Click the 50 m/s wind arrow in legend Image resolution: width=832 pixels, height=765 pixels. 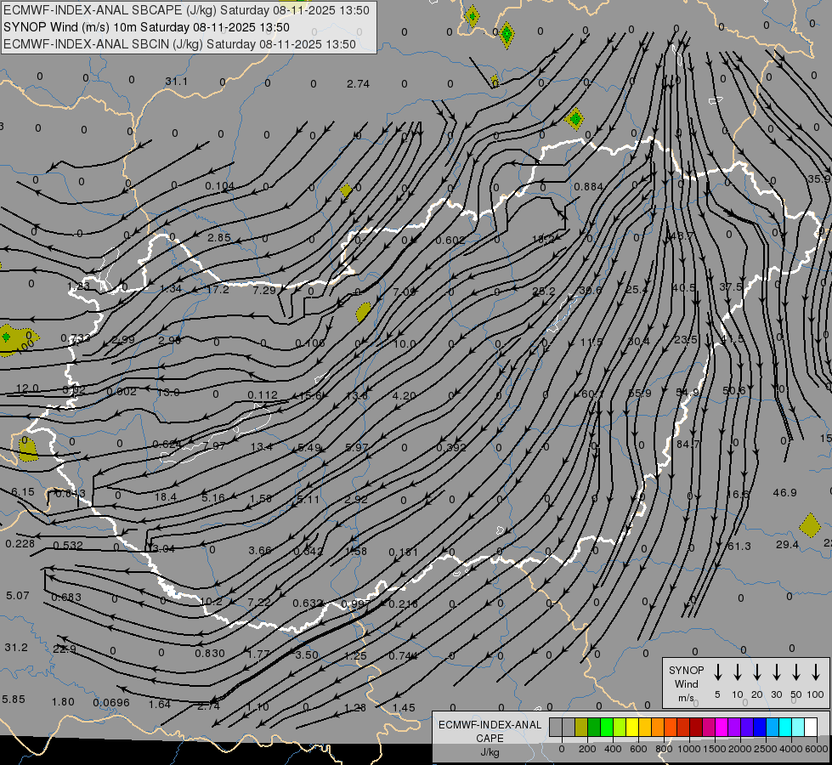pos(796,672)
